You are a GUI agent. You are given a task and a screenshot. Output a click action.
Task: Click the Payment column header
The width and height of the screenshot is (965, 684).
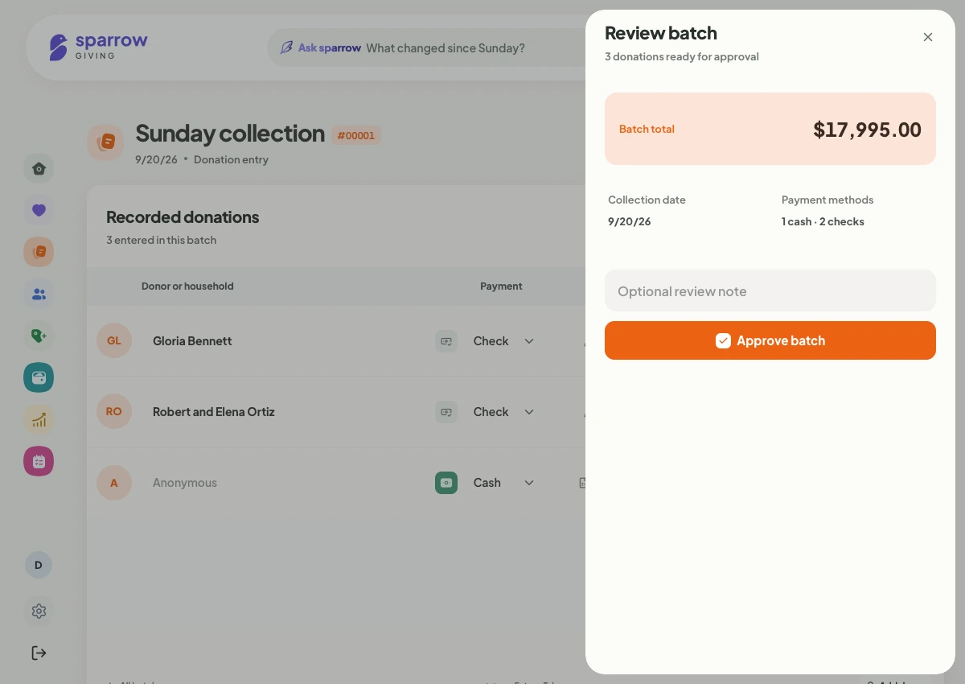(x=501, y=286)
